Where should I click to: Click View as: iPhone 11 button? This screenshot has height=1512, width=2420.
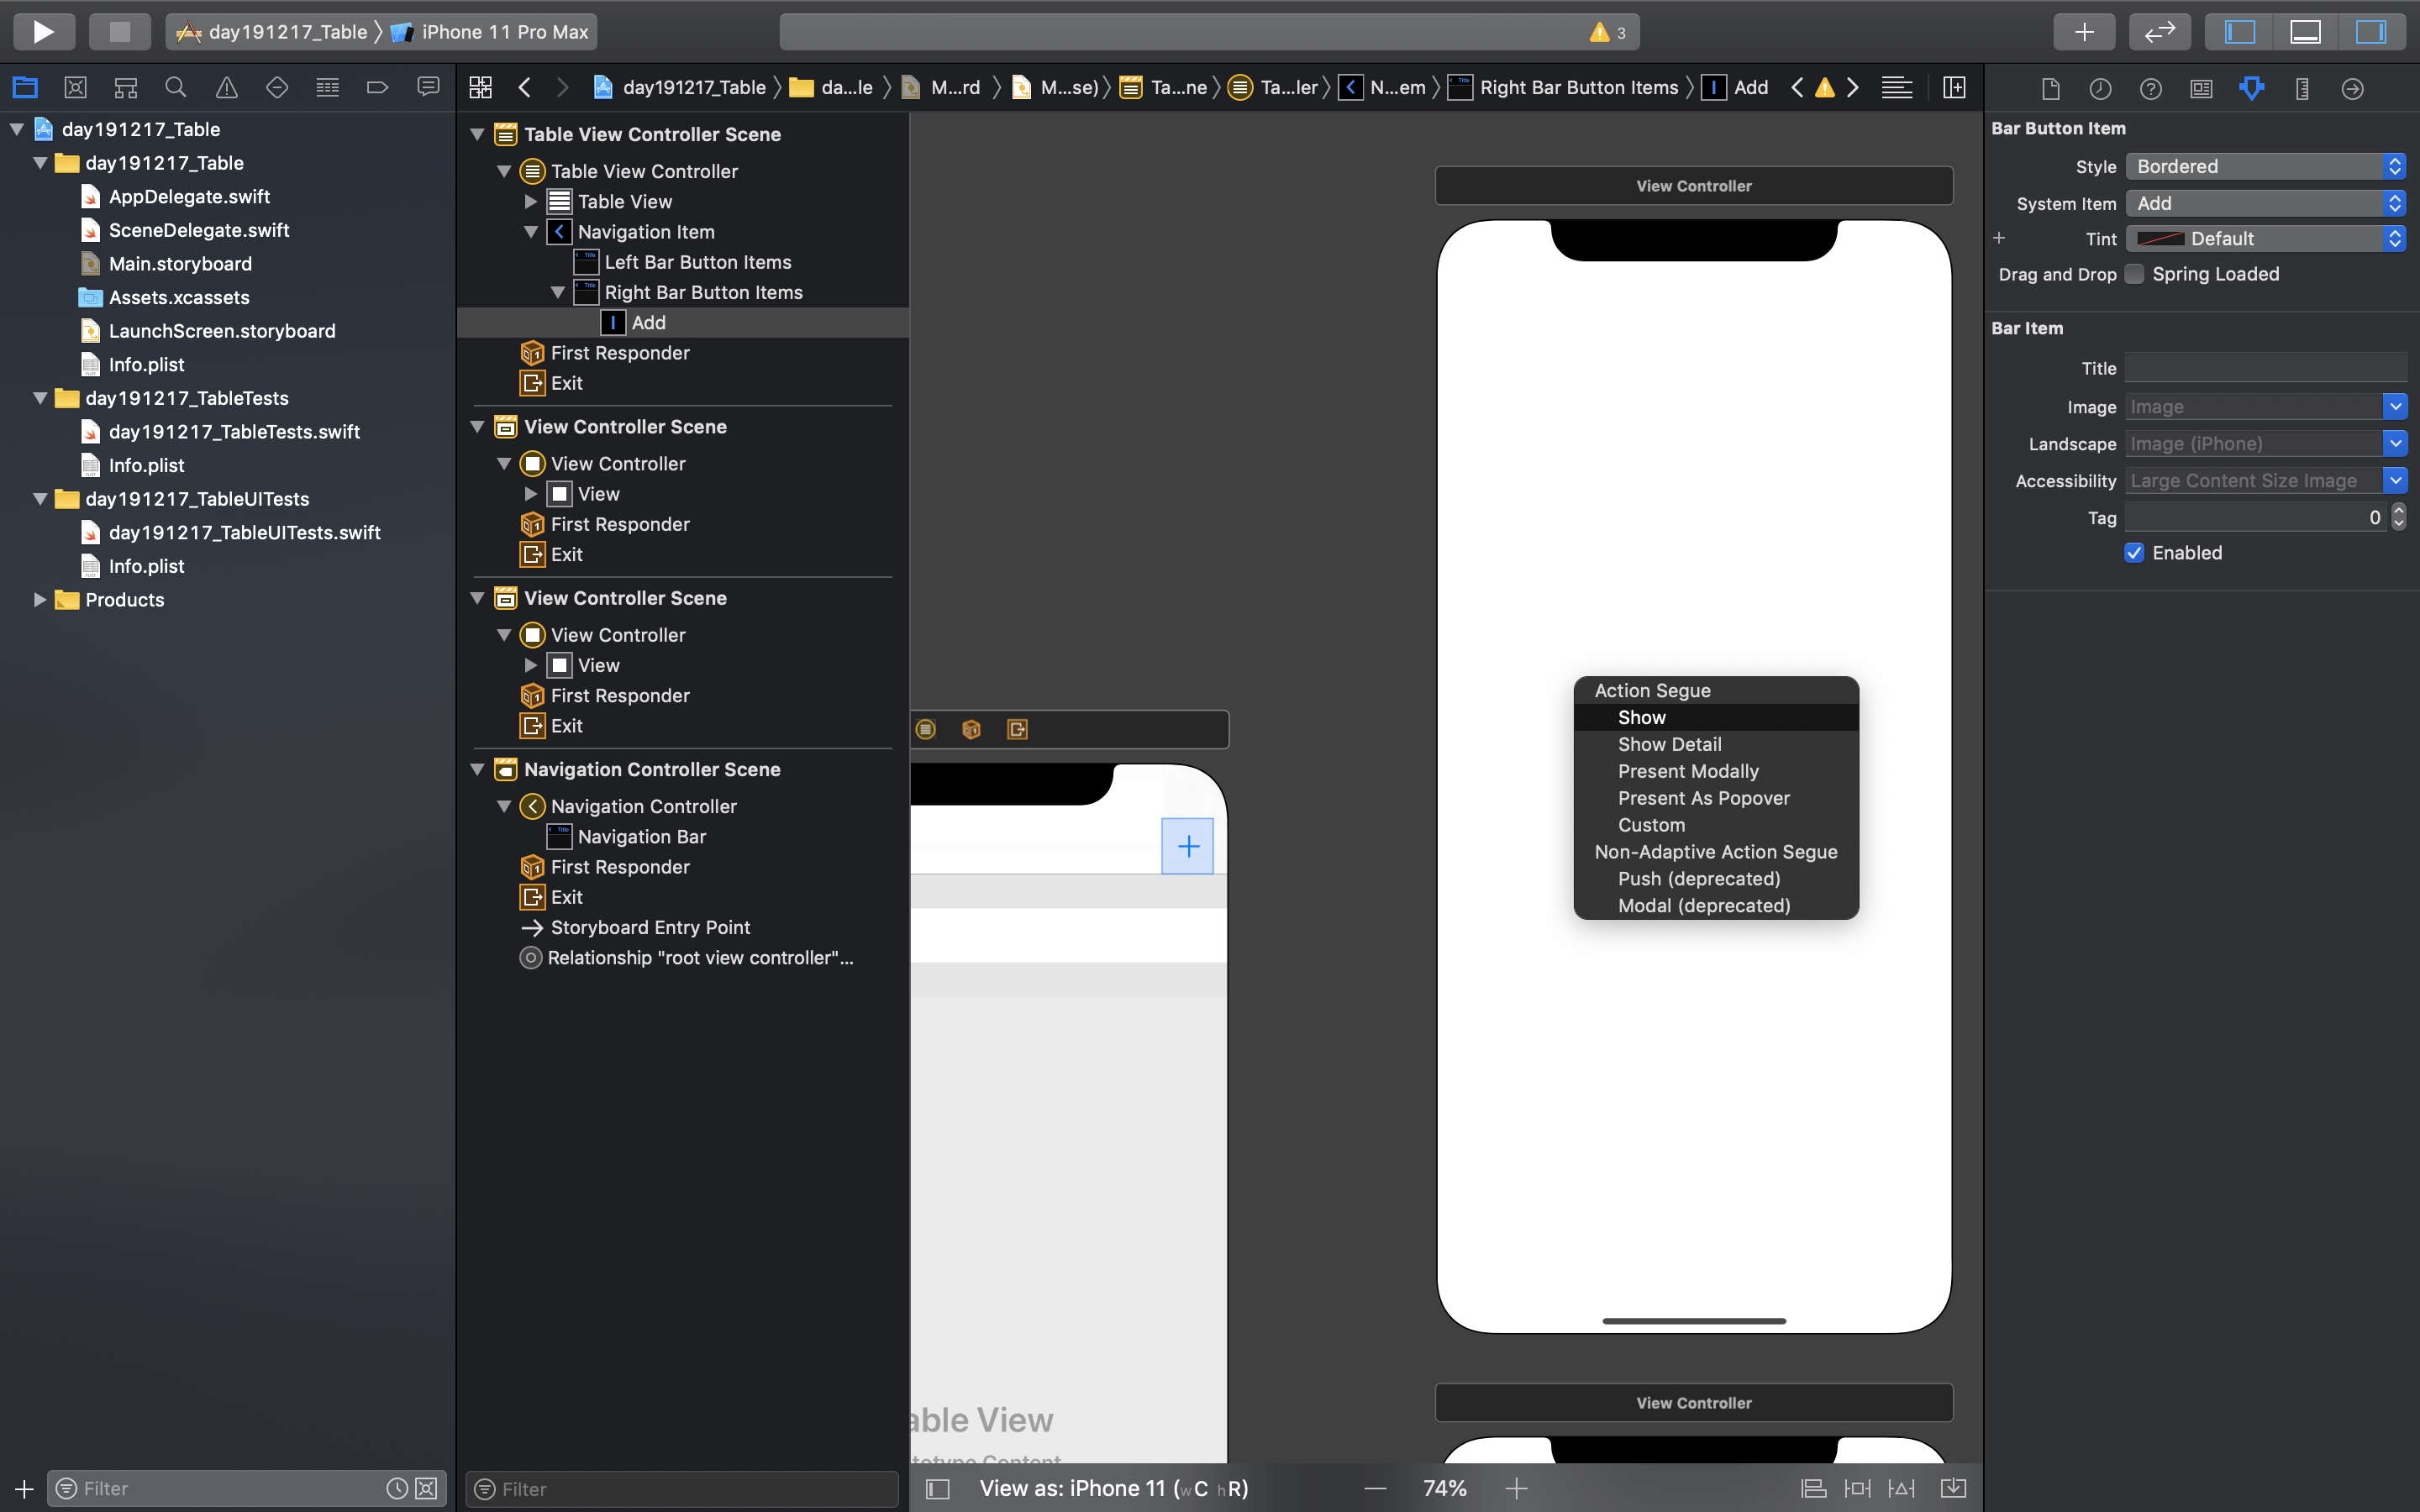[1113, 1488]
